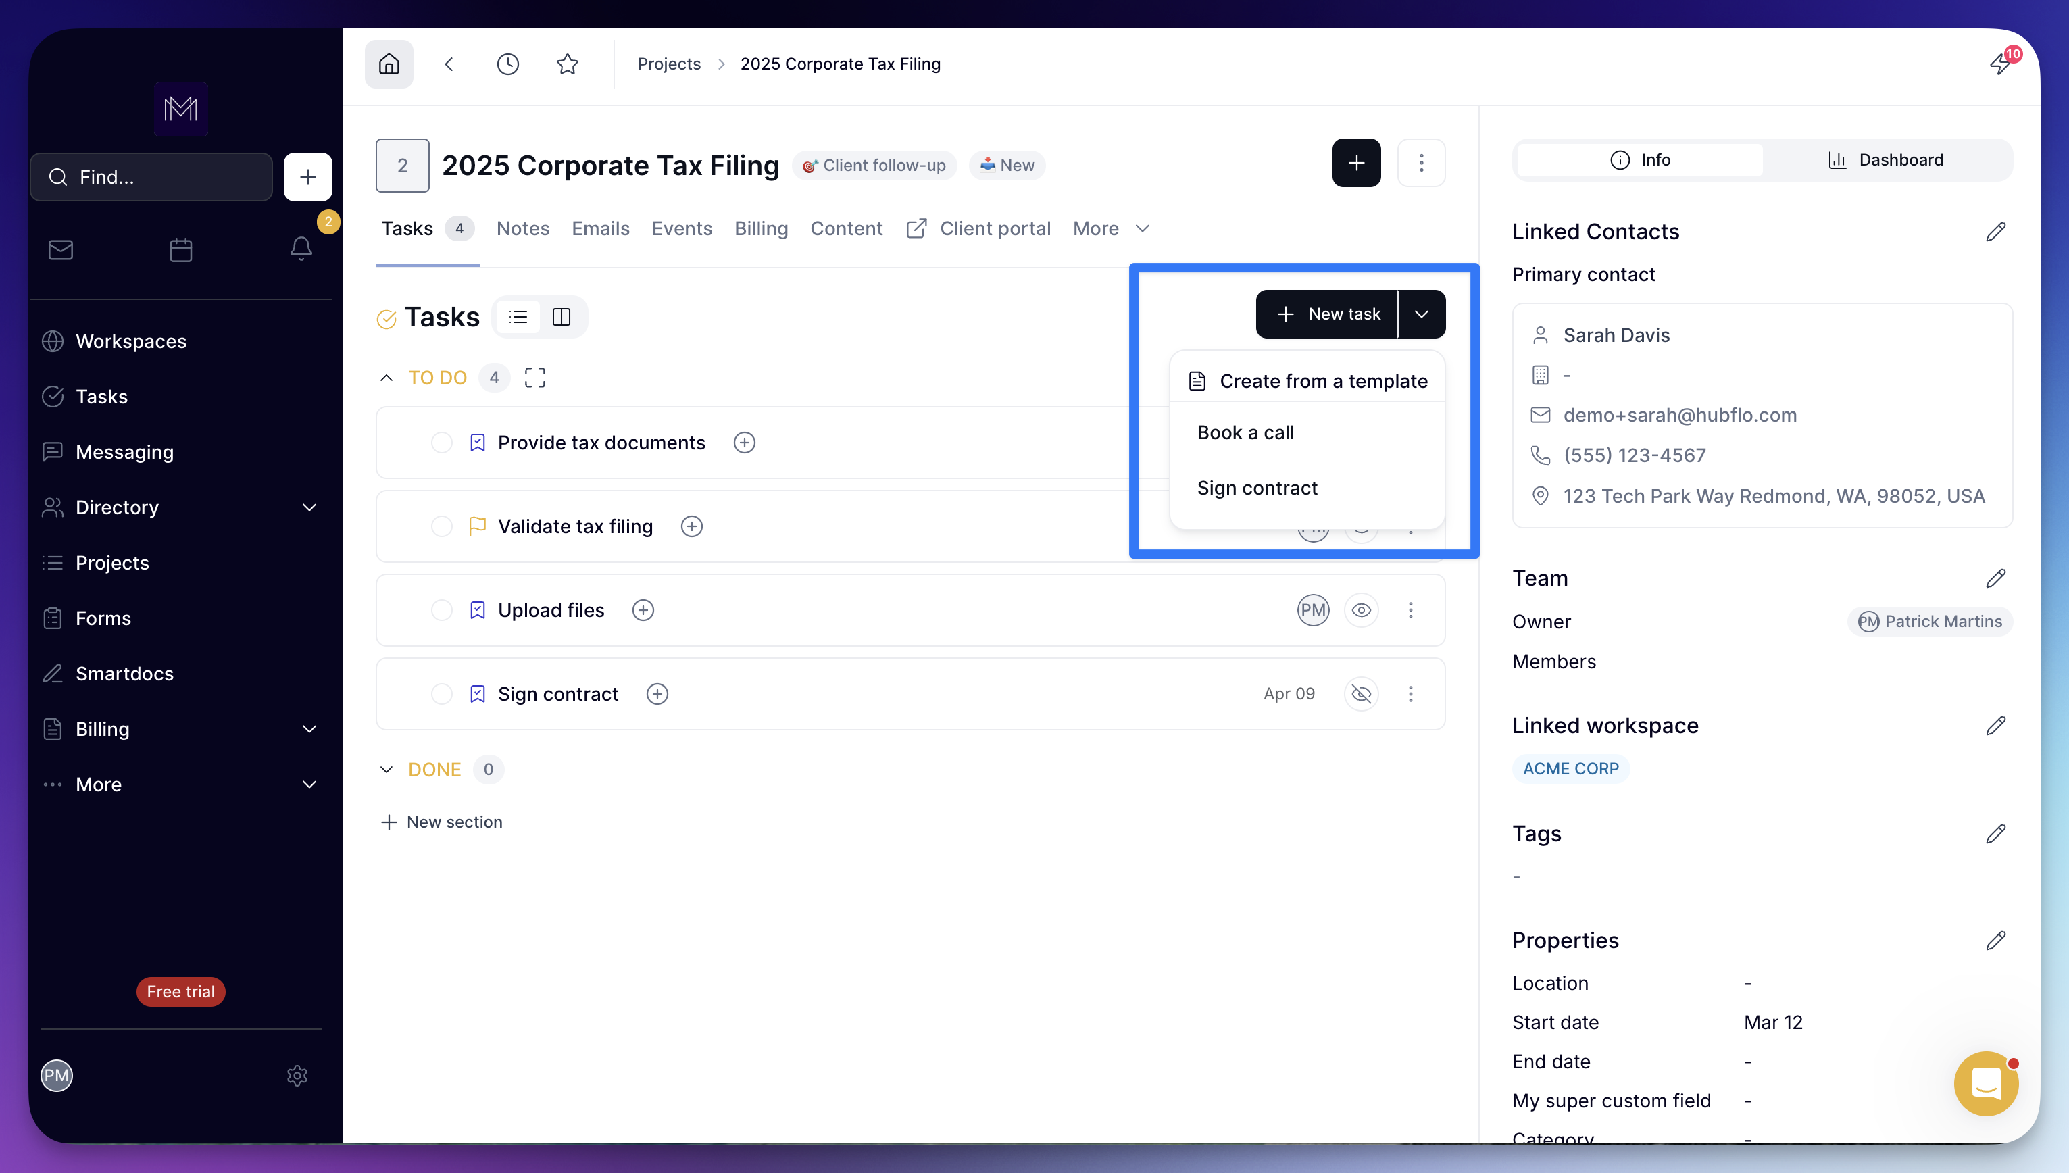This screenshot has width=2069, height=1173.
Task: Open the New stage tag dropdown
Action: [1007, 165]
